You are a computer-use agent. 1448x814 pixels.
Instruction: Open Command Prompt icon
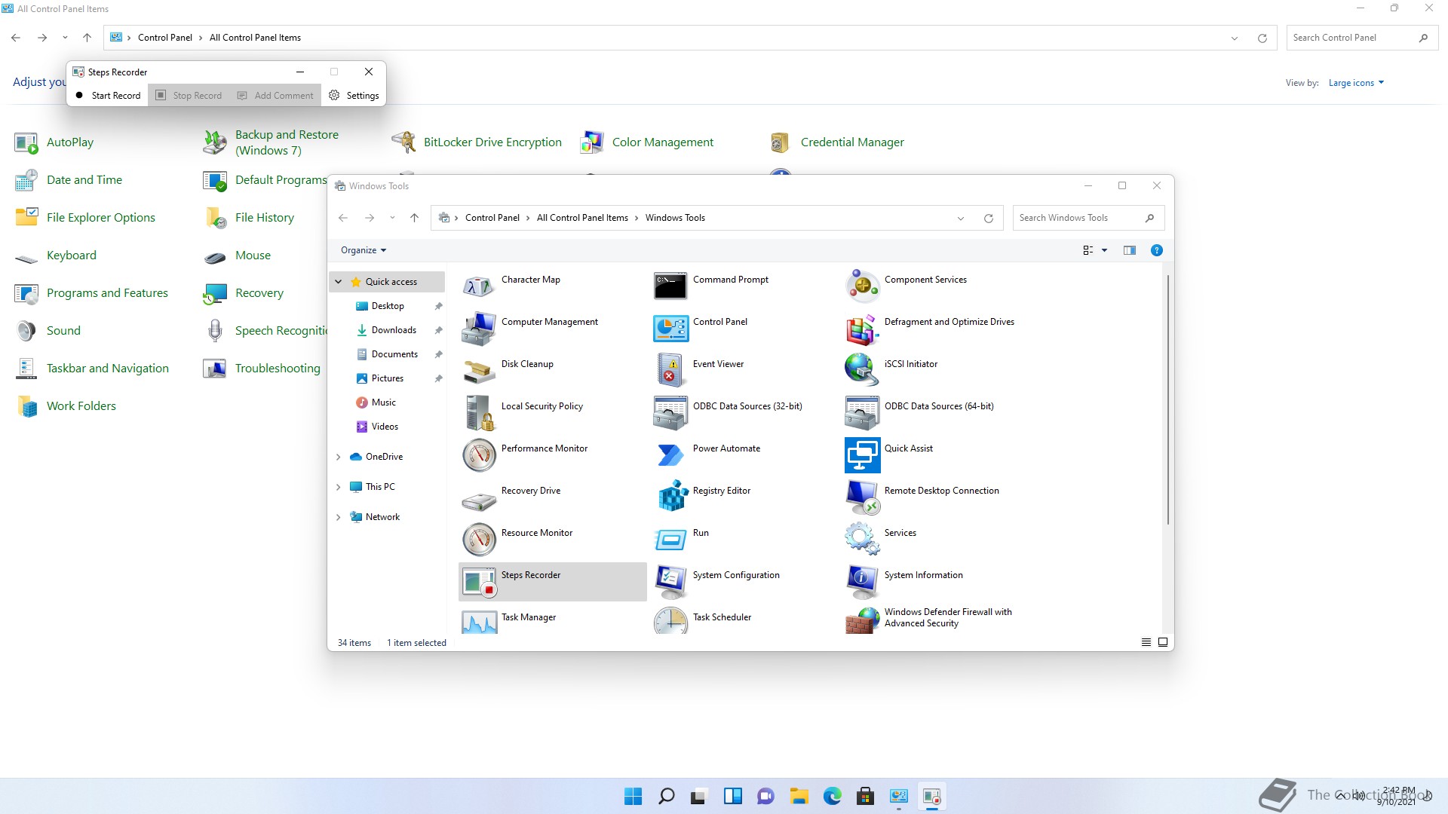tap(670, 286)
